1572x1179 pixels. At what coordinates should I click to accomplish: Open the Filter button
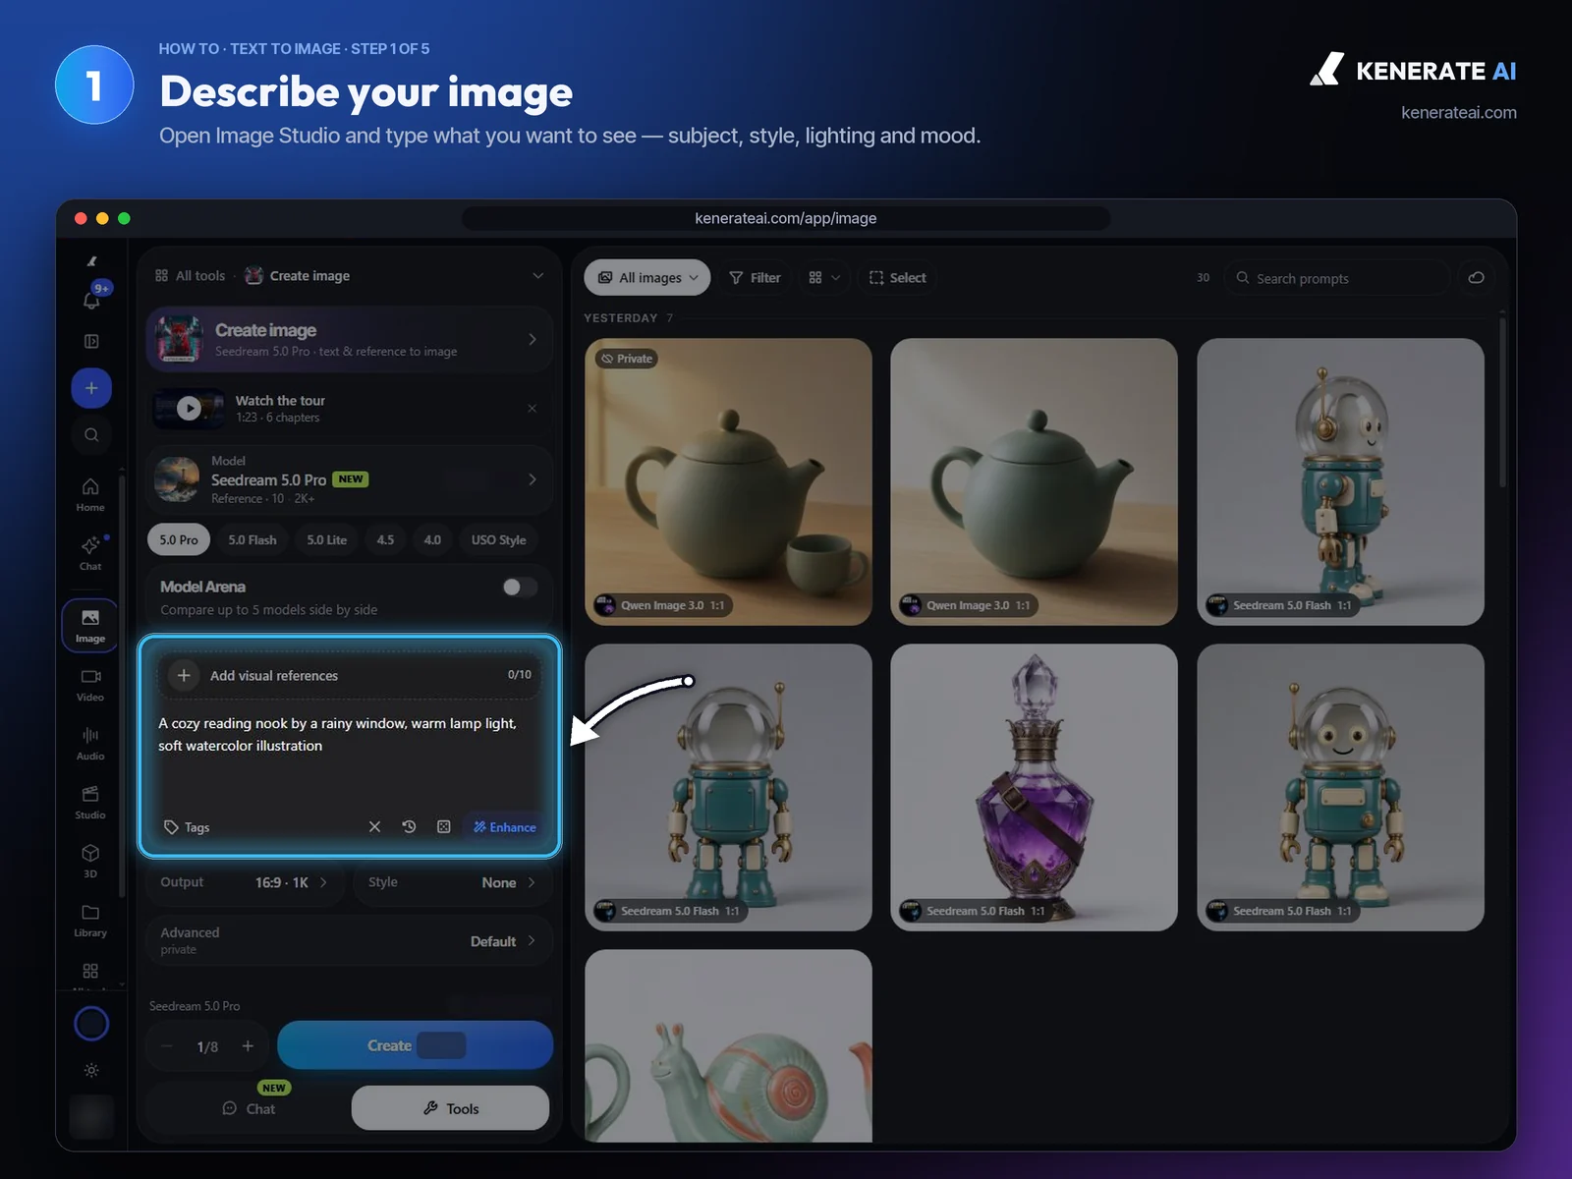point(755,278)
